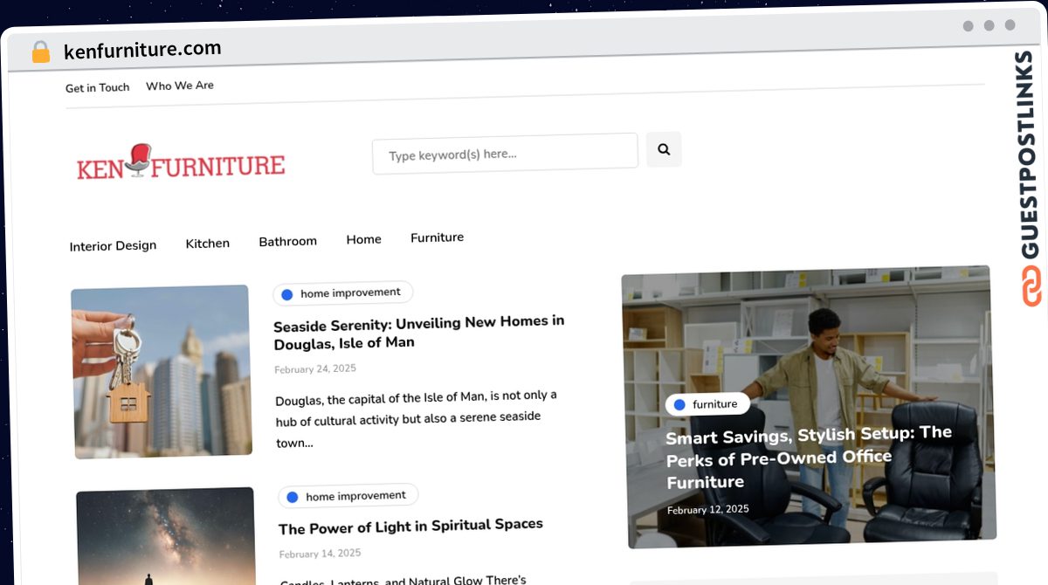Click the kenfurniture.com address text

[x=142, y=50]
